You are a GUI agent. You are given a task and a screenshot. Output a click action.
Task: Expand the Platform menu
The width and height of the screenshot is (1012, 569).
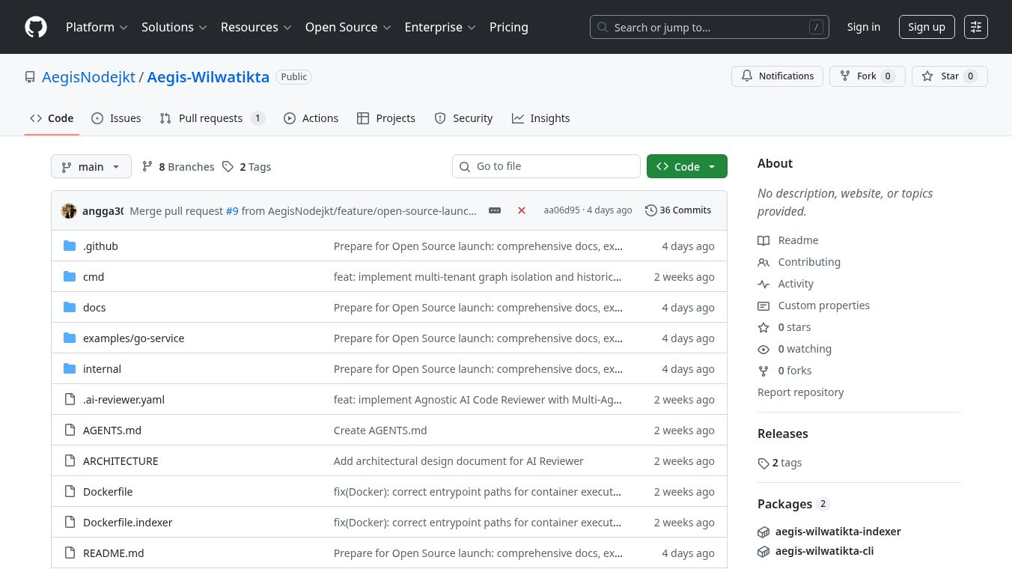tap(97, 27)
